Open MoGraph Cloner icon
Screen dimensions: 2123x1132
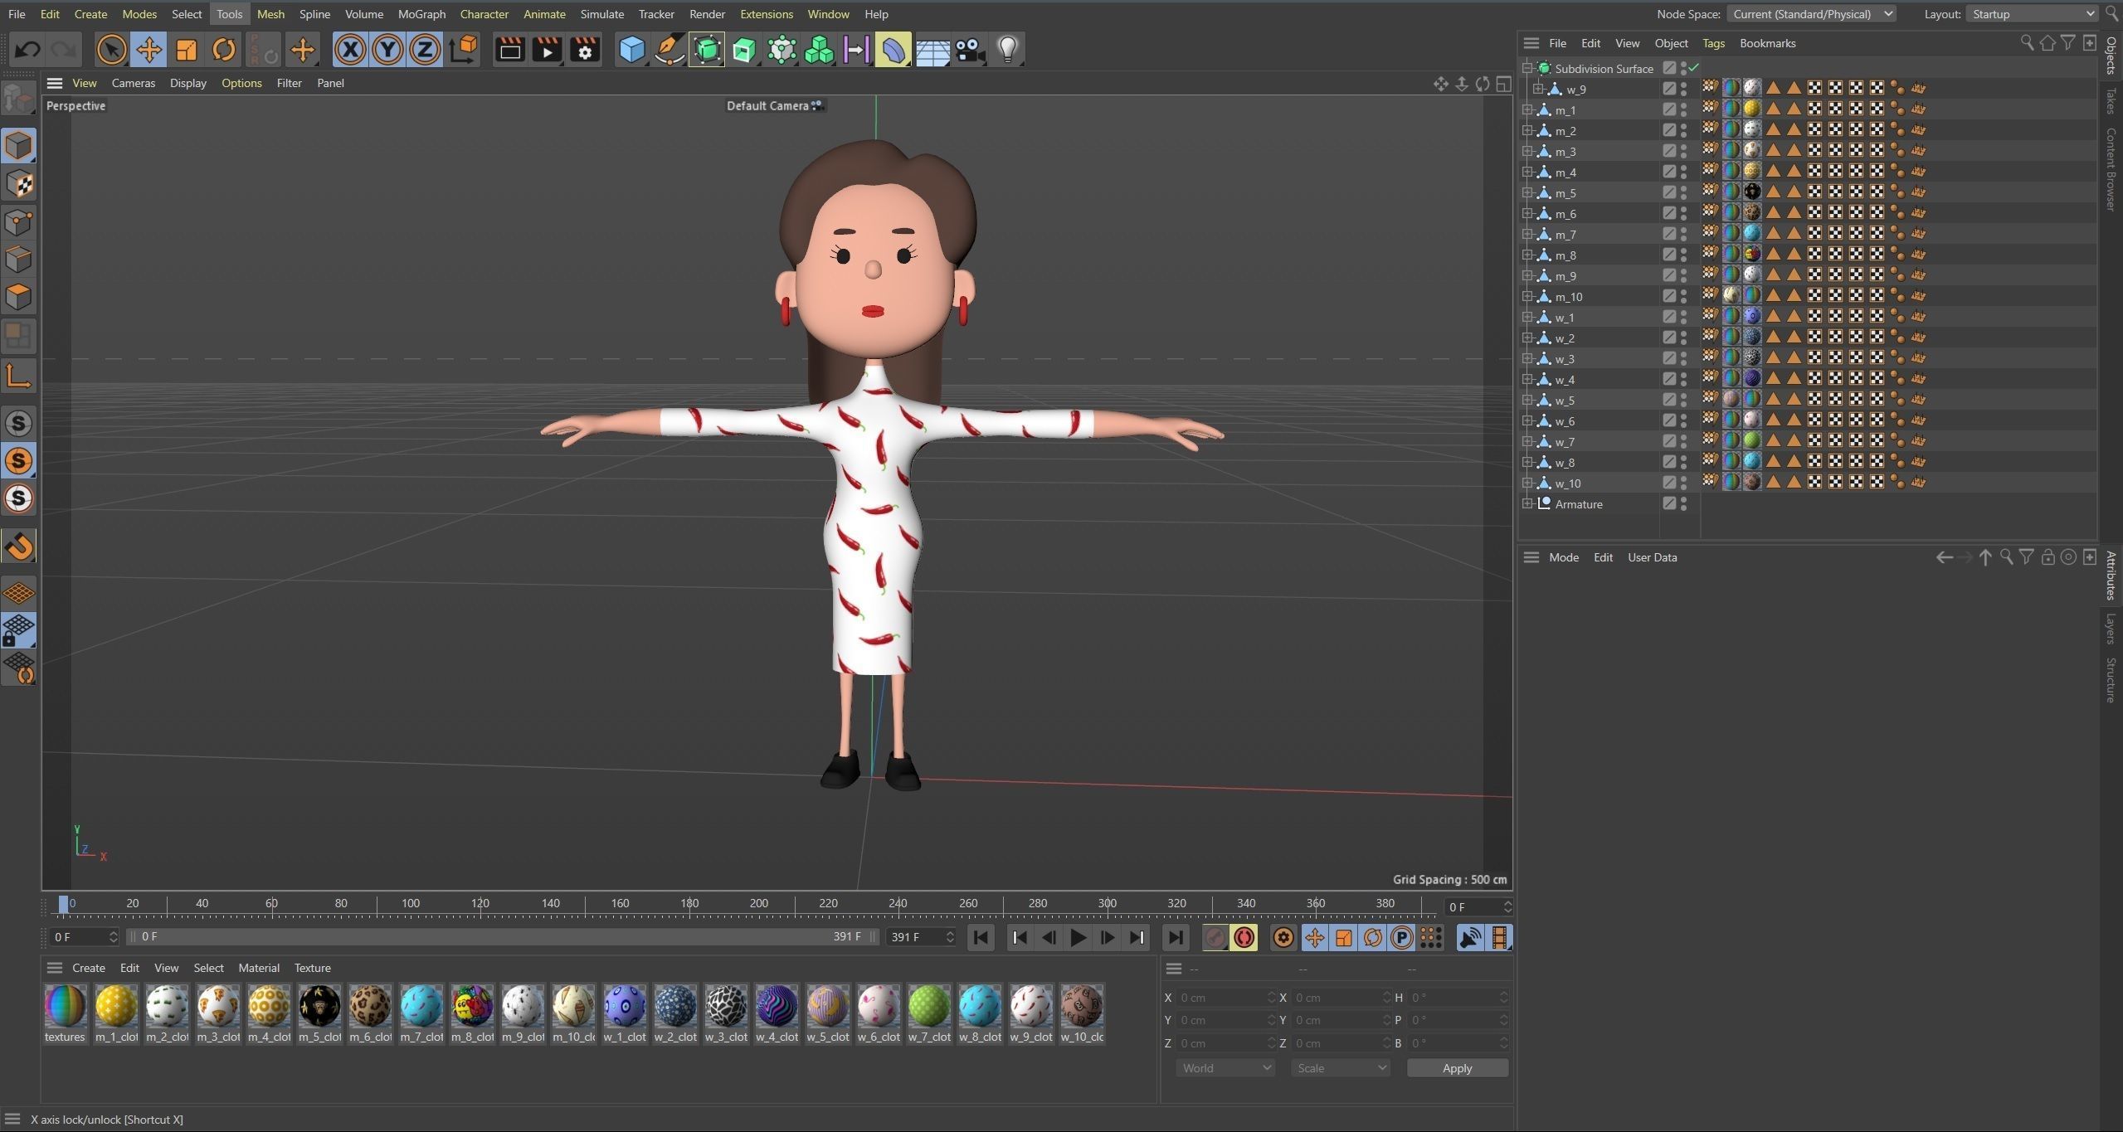click(819, 50)
